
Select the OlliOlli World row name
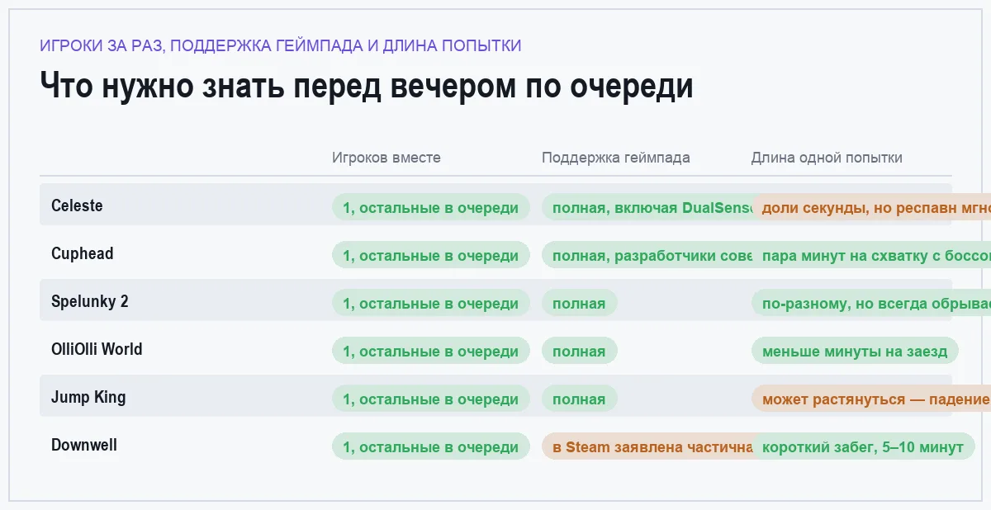(97, 349)
